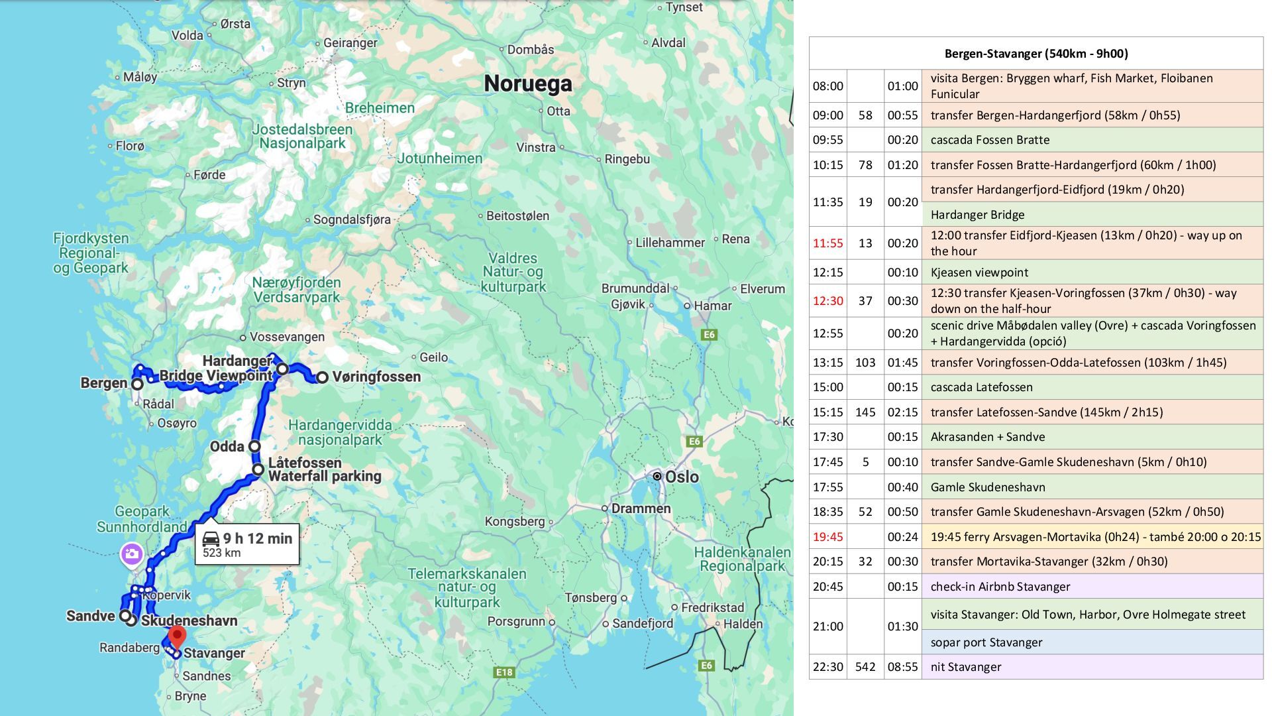Select the ferry Arsvagen-Mortavika row
Image resolution: width=1272 pixels, height=716 pixels.
pos(1095,537)
